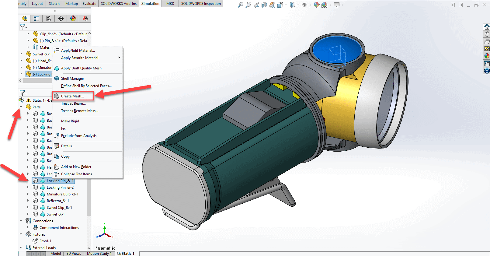The height and width of the screenshot is (256, 490).
Task: Switch to the Sketch ribbon tab
Action: [54, 4]
